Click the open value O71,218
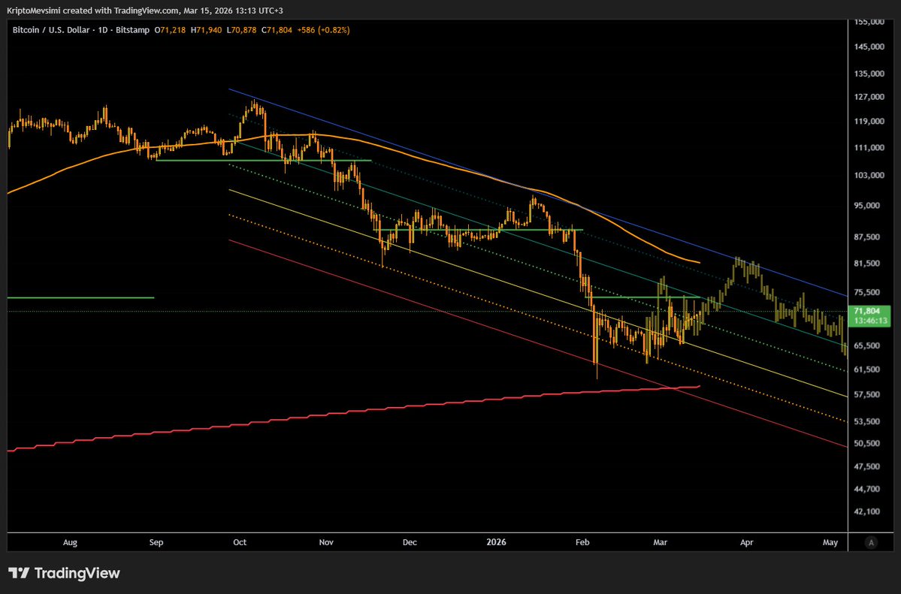The image size is (901, 594). 170,30
